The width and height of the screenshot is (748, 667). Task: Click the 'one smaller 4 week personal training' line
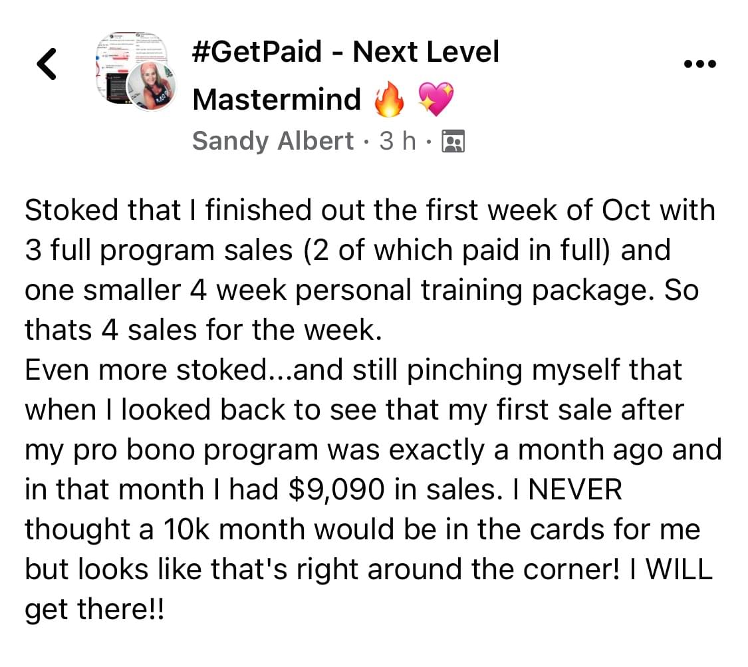[362, 291]
